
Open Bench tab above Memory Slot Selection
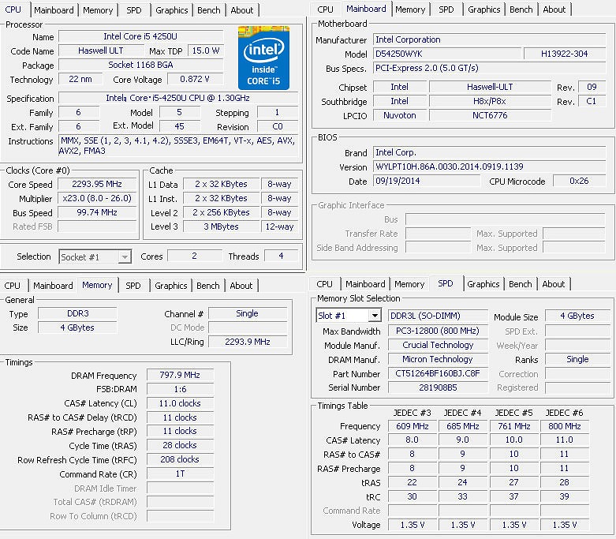click(x=520, y=284)
